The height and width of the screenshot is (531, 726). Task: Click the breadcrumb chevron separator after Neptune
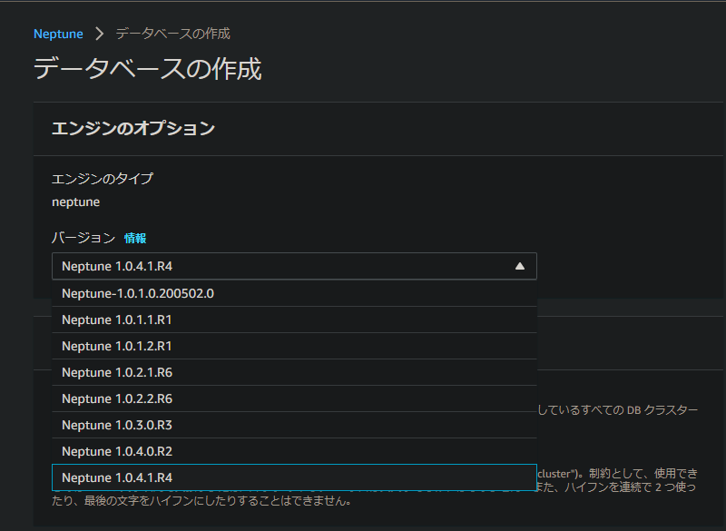tap(99, 34)
